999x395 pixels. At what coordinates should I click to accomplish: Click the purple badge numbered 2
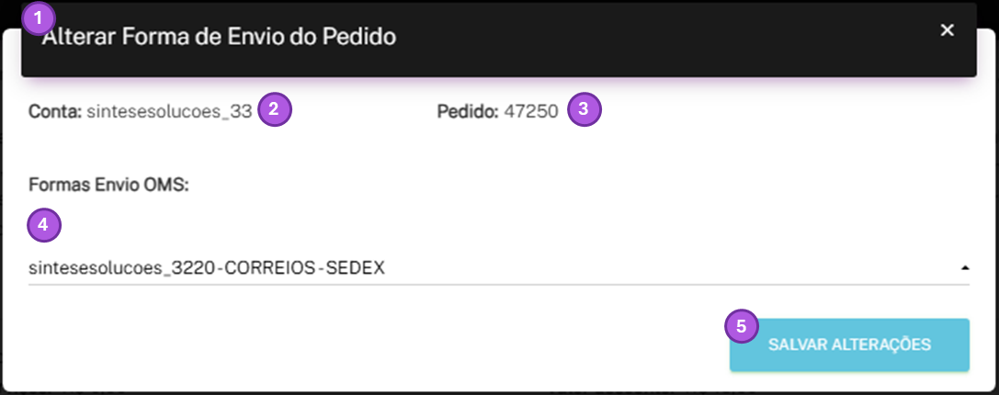click(274, 109)
